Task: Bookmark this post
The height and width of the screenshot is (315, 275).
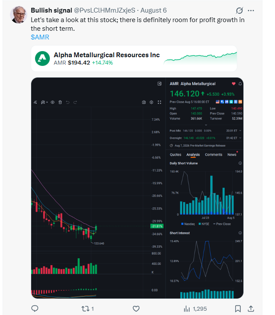Action: (238, 309)
